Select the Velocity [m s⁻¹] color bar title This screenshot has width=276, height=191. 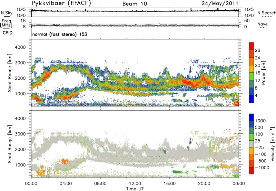273,144
